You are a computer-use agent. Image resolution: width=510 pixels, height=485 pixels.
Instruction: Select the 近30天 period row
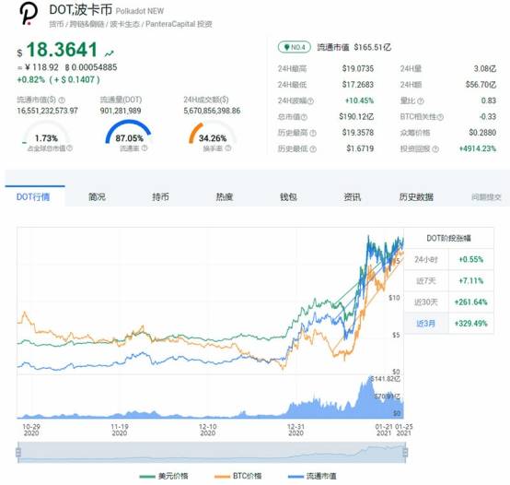(449, 302)
